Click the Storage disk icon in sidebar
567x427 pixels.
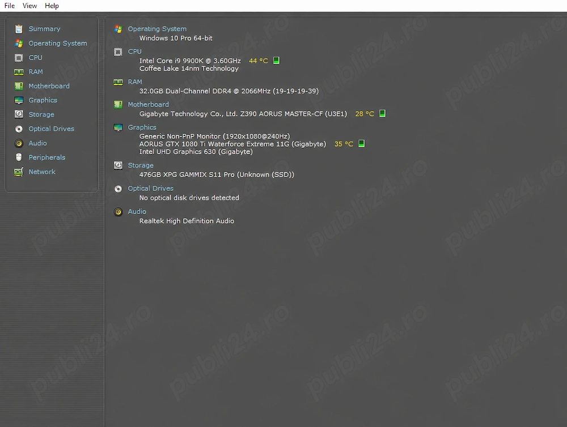(x=19, y=114)
